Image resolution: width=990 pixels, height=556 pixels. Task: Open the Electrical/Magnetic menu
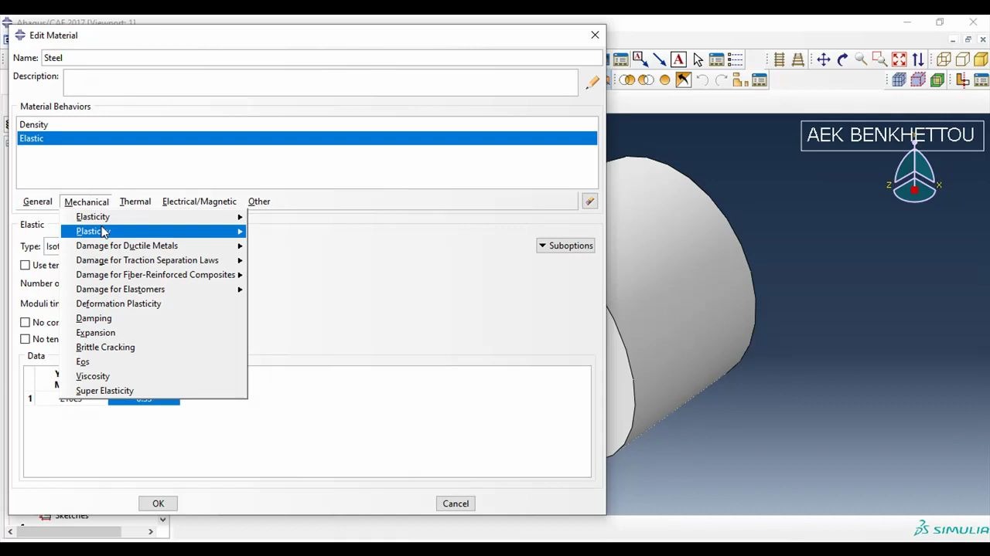pyautogui.click(x=200, y=202)
